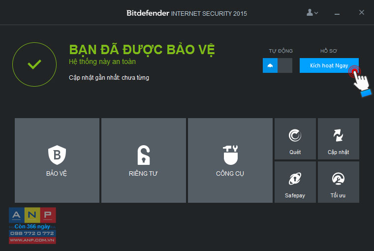Click the blue autopilot switch handle
Viewport: 374px width, 251px height.
point(270,65)
